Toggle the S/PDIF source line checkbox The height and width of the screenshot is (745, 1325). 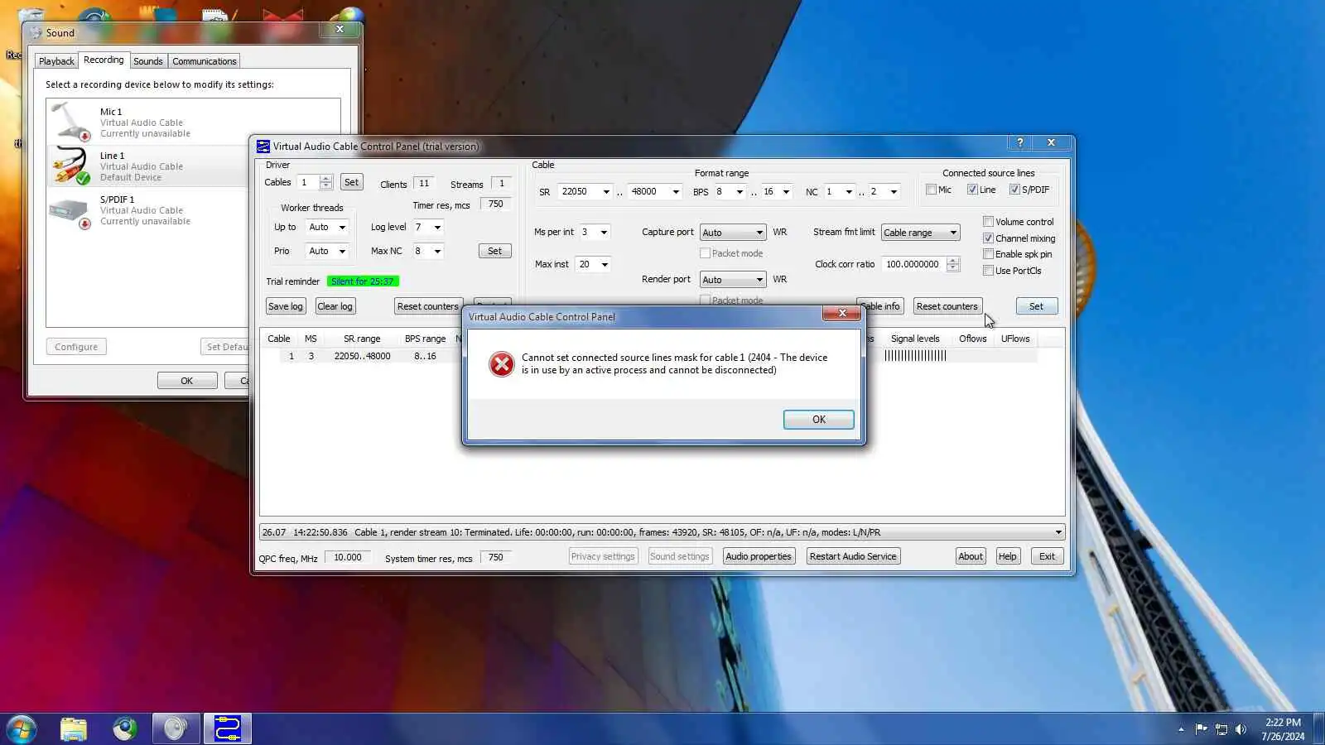point(1014,190)
